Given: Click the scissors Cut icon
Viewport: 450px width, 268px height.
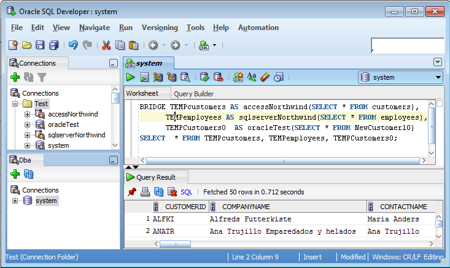Looking at the screenshot, I should (x=106, y=45).
